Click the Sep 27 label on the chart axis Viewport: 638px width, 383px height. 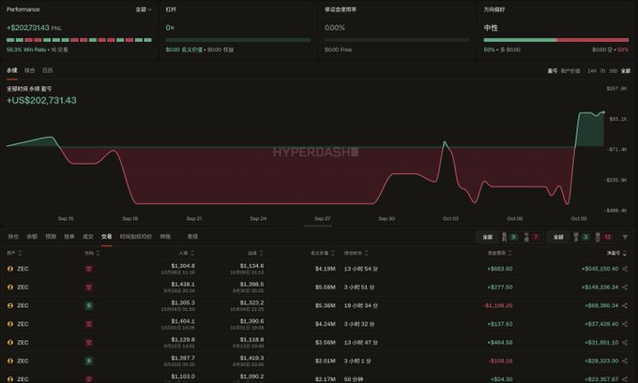point(322,218)
